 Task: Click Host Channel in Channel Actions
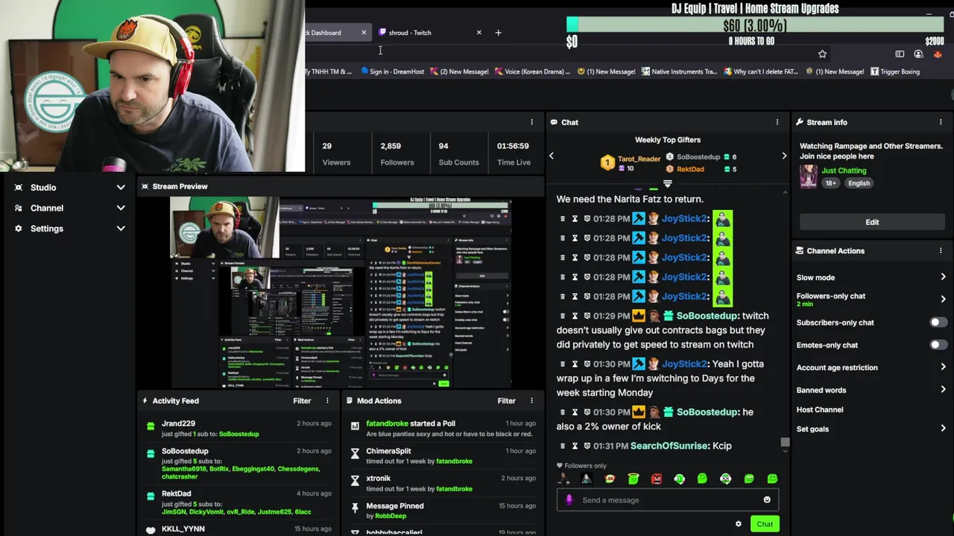coord(820,409)
